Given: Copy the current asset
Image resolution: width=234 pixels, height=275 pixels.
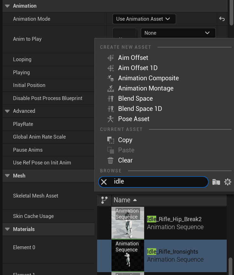Looking at the screenshot, I should 125,140.
